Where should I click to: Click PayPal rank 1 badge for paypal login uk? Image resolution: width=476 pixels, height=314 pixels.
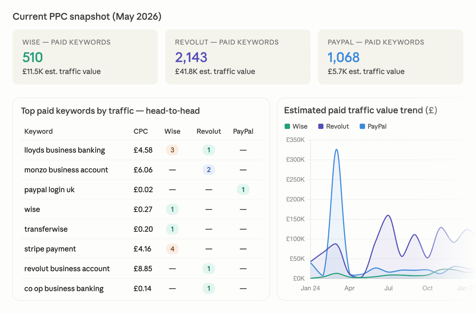coord(243,190)
